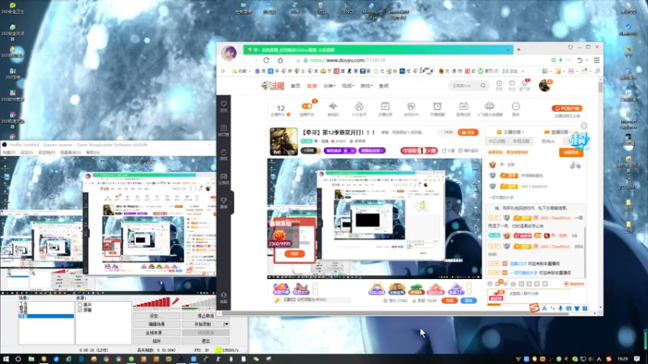
Task: Click the OBS 设定 settings button
Action: pos(156,315)
